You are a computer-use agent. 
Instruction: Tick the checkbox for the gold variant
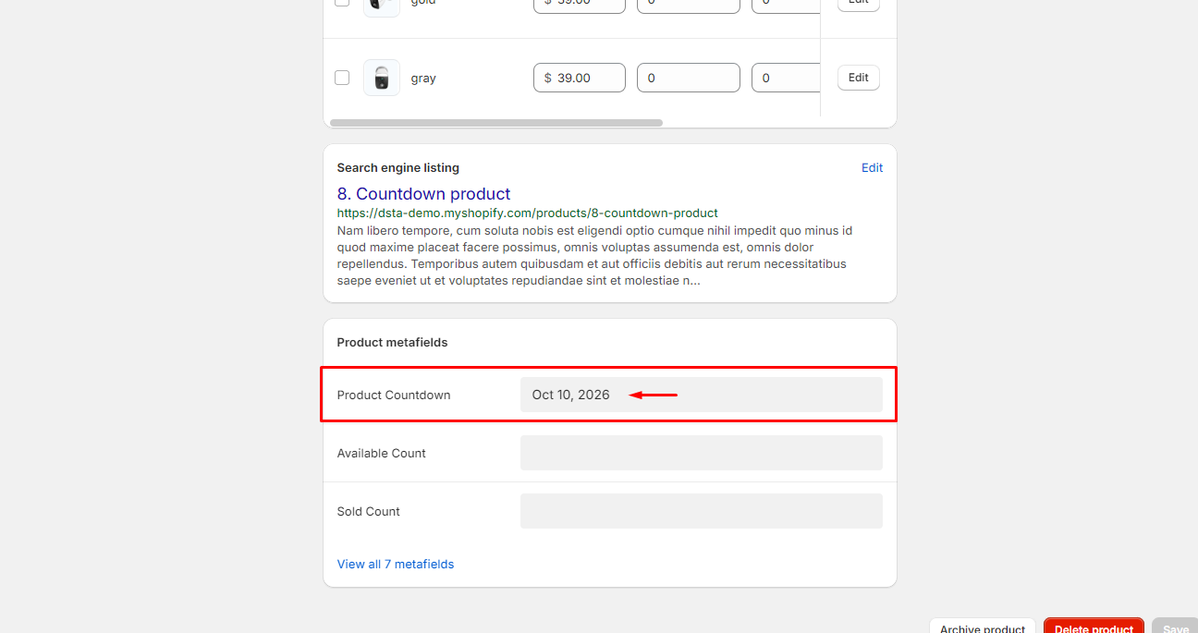(342, 3)
